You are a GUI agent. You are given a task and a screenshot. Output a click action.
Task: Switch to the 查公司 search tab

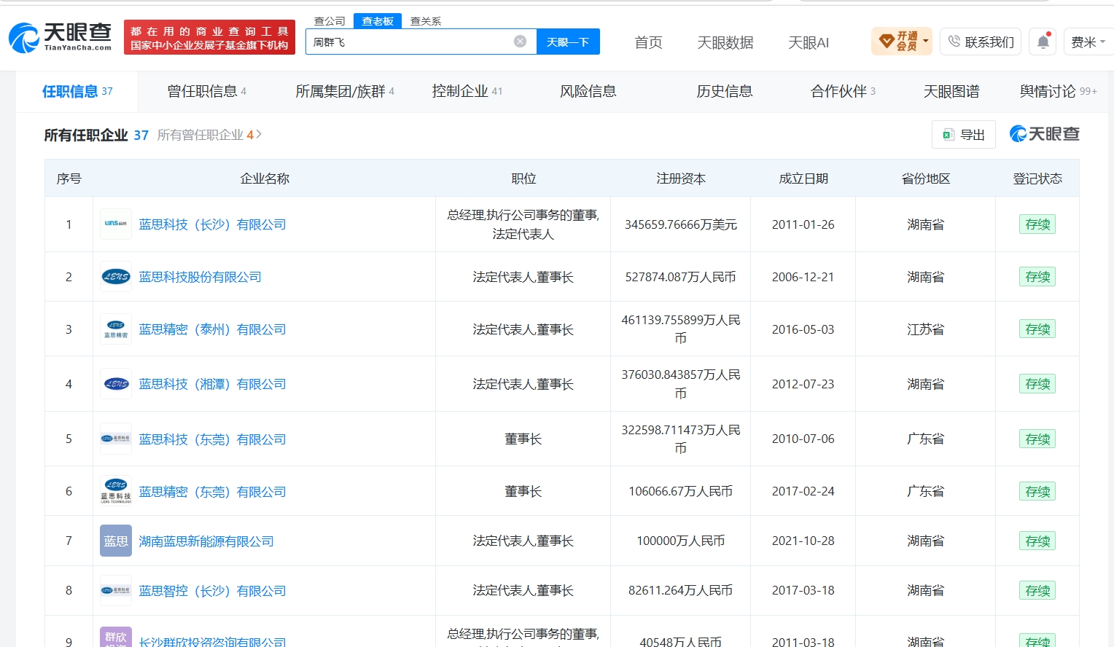[330, 21]
